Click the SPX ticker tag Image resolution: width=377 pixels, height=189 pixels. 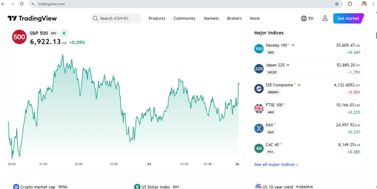click(54, 33)
